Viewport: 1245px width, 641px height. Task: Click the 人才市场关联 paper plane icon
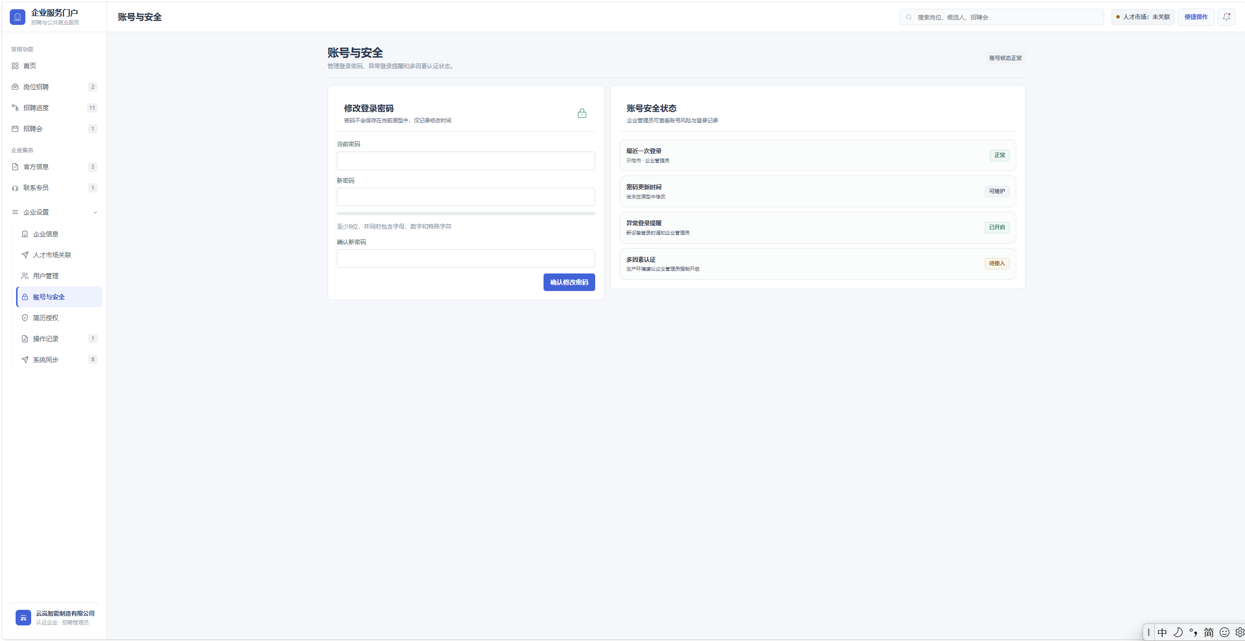[x=25, y=255]
